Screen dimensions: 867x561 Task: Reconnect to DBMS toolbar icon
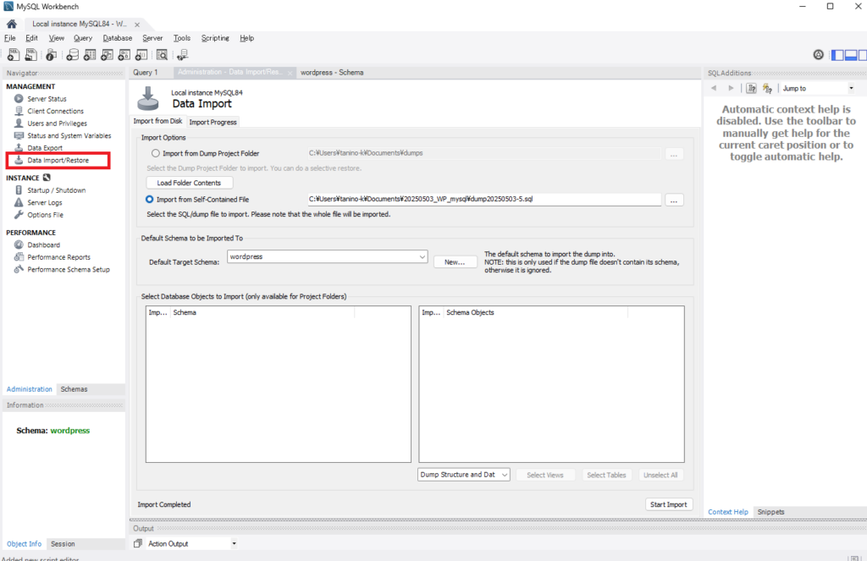[183, 55]
